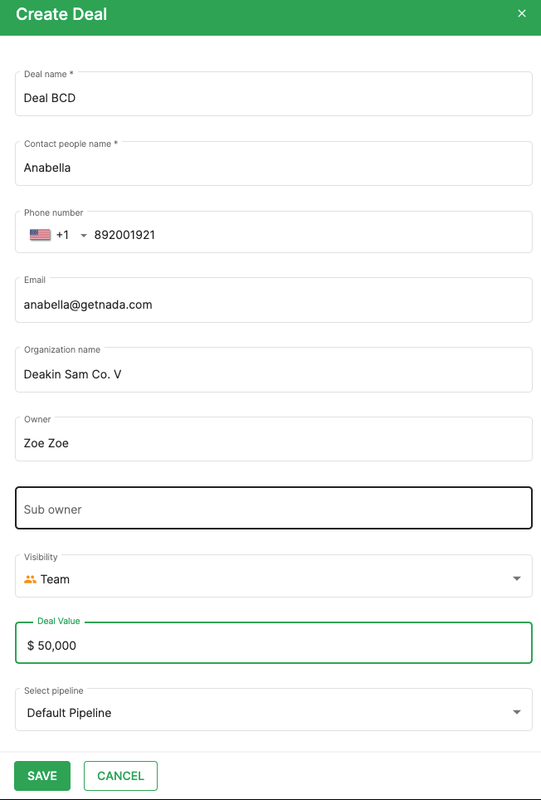Expand the Select pipeline dropdown arrow
The width and height of the screenshot is (541, 800).
(x=517, y=712)
